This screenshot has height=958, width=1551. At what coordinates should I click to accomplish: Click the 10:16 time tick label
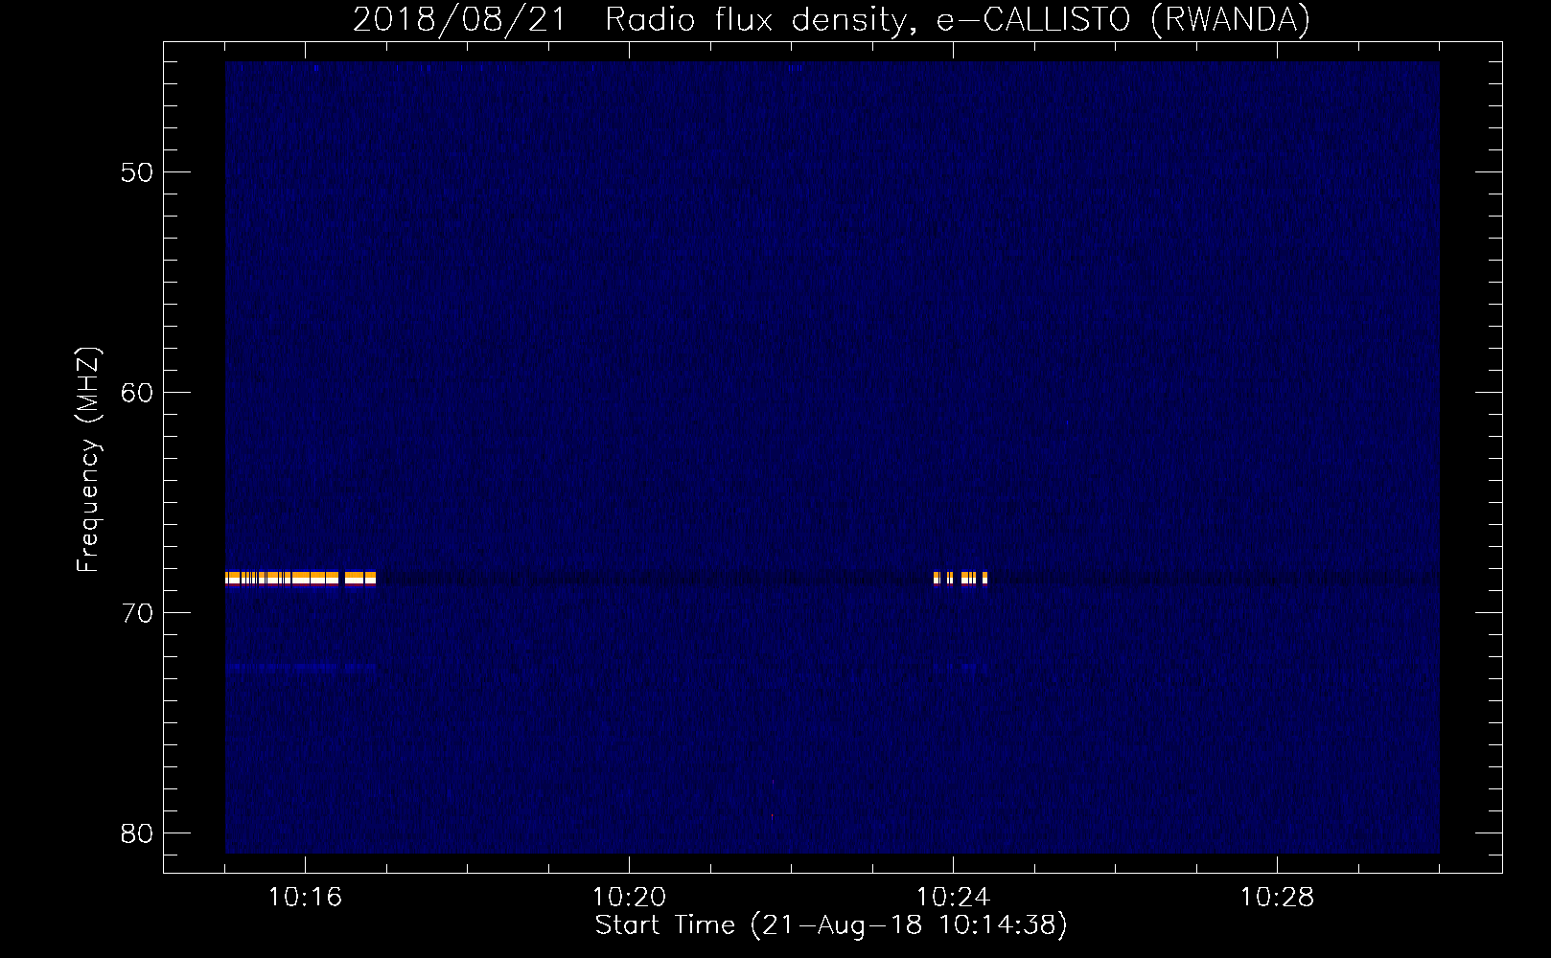[x=305, y=898]
